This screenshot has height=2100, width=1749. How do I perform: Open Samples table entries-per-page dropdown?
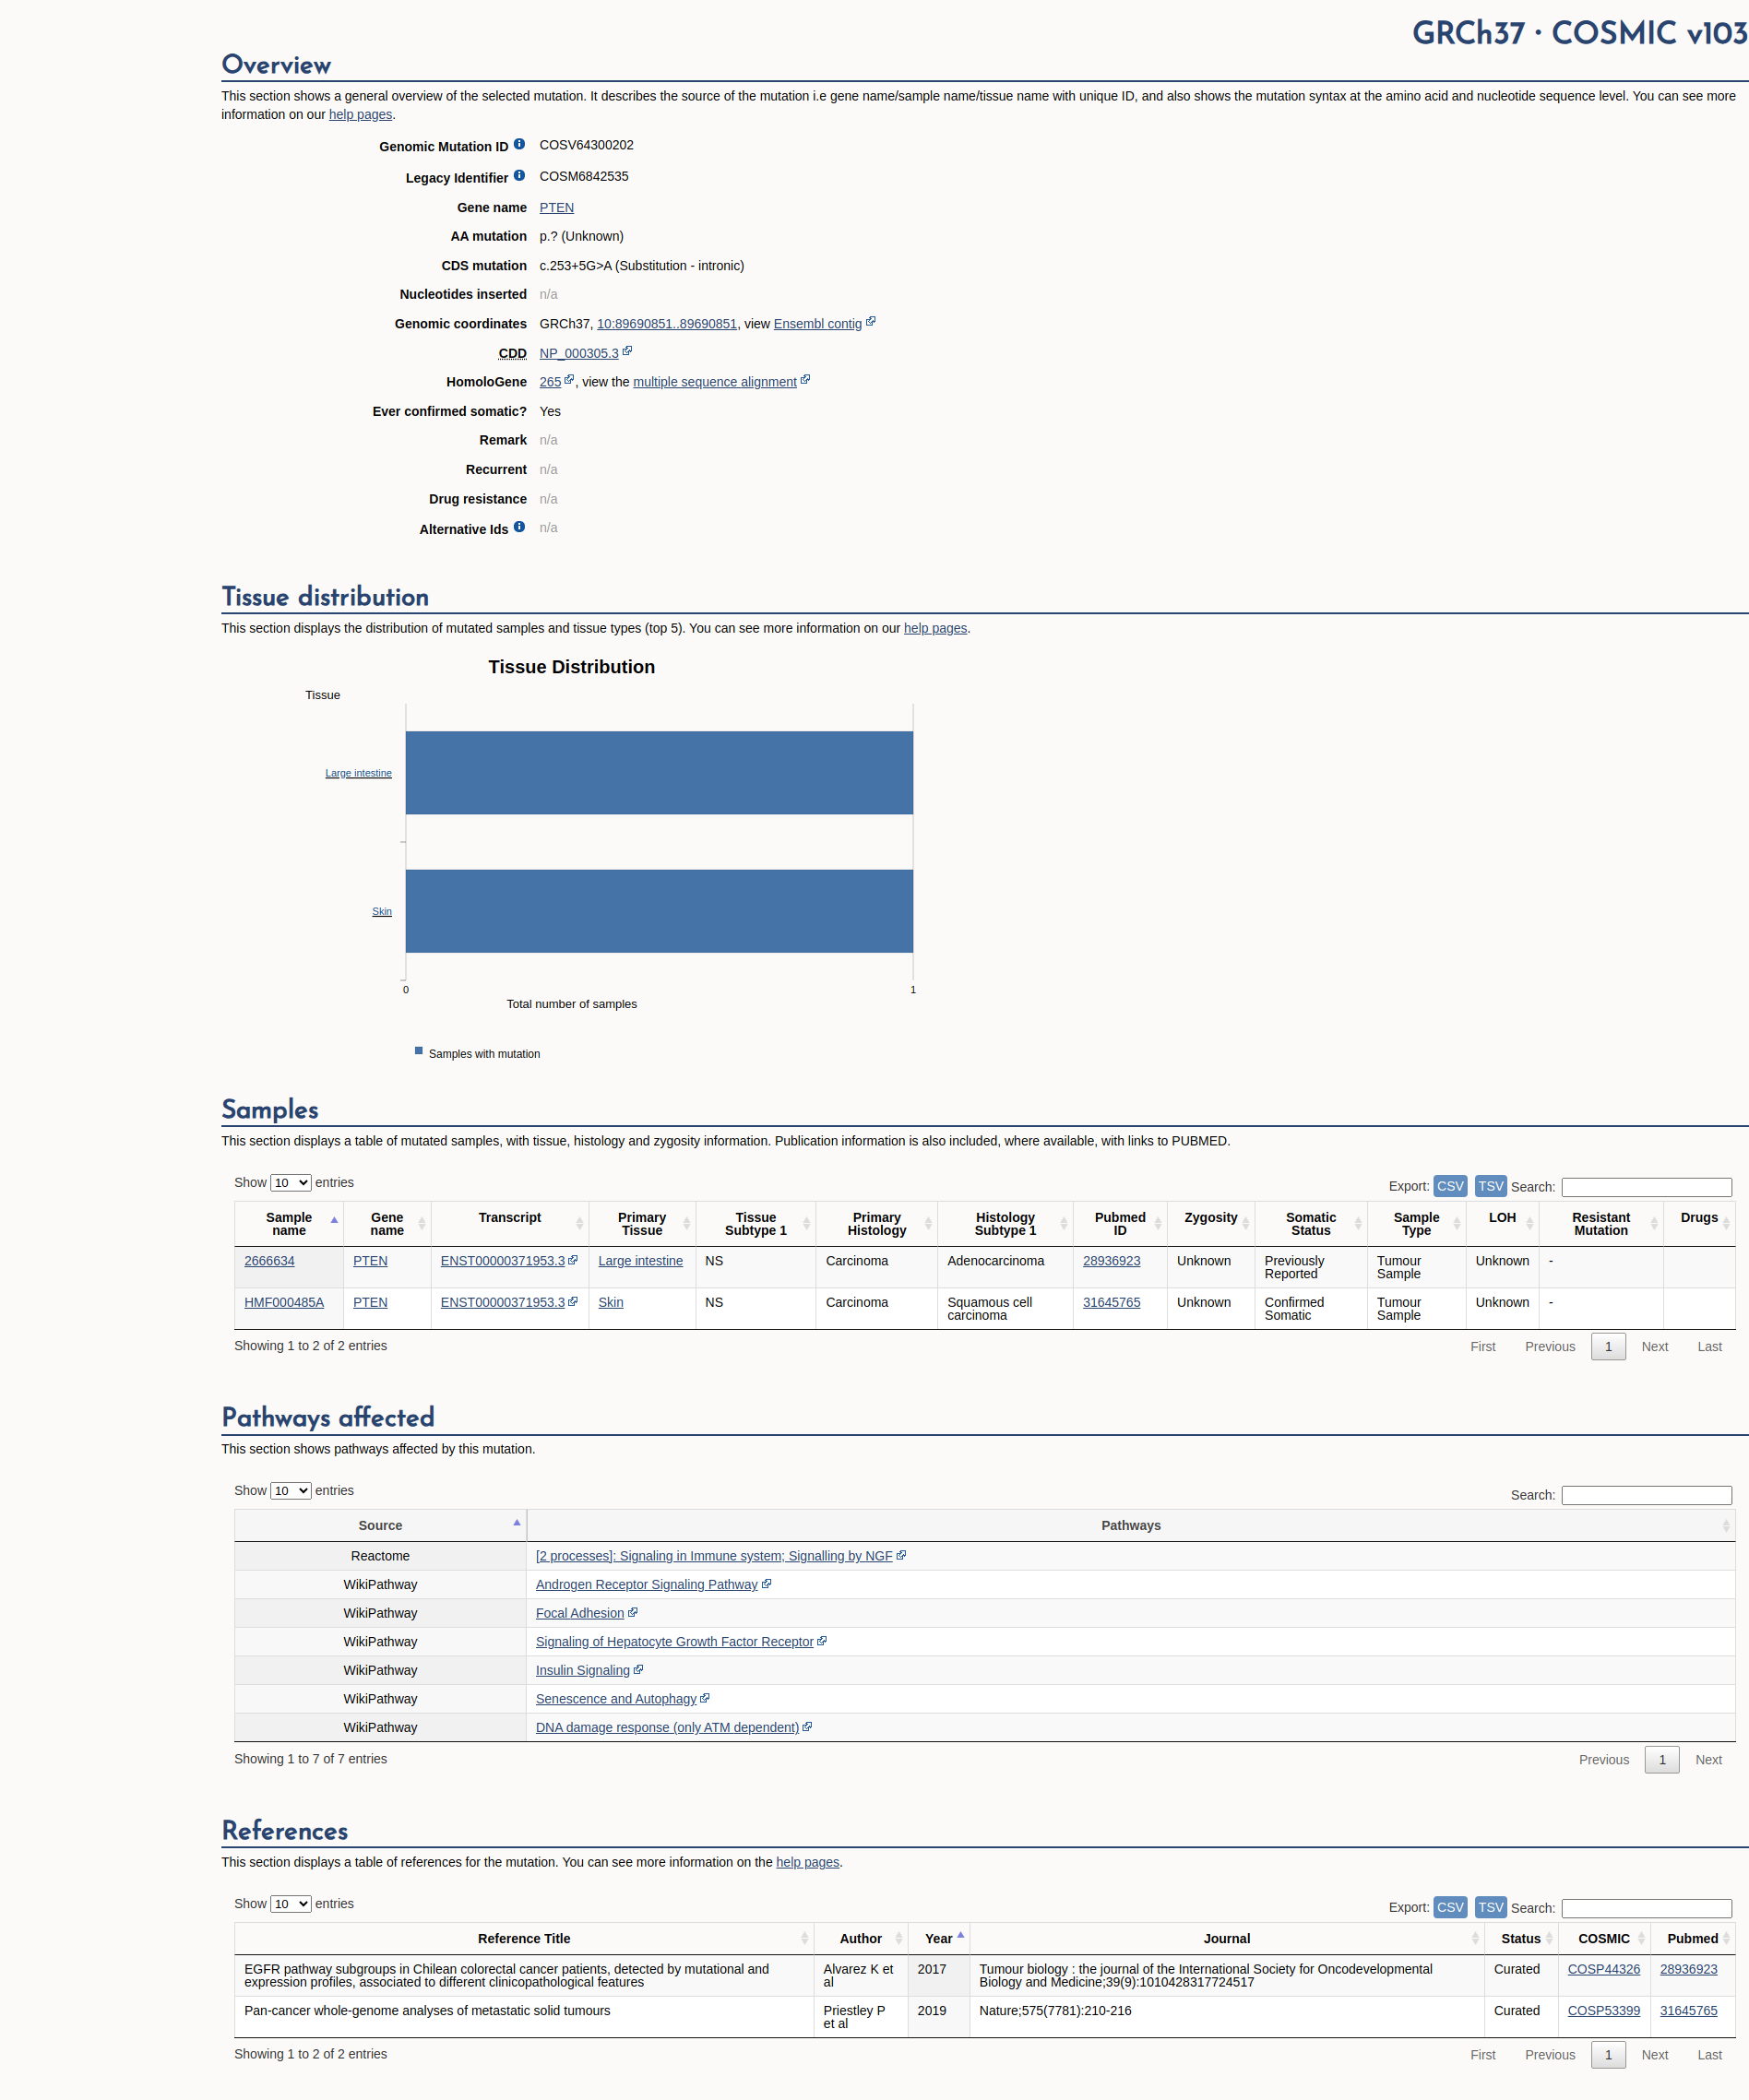pyautogui.click(x=291, y=1183)
